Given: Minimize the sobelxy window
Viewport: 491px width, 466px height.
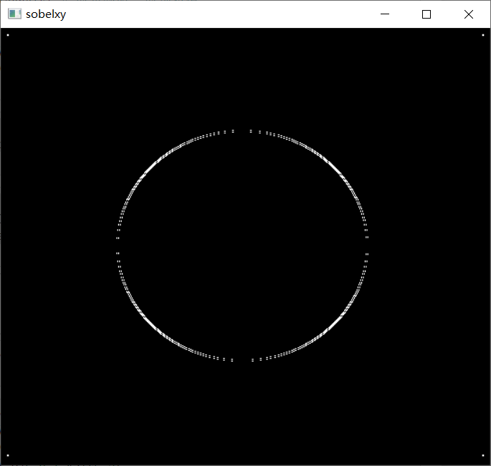Looking at the screenshot, I should click(385, 14).
